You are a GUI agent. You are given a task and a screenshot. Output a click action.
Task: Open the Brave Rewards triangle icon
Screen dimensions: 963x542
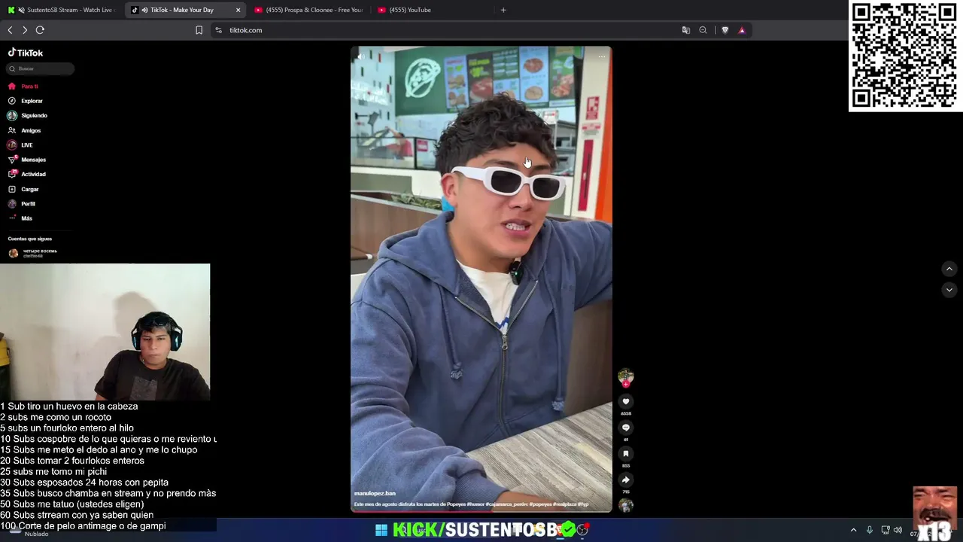742,30
